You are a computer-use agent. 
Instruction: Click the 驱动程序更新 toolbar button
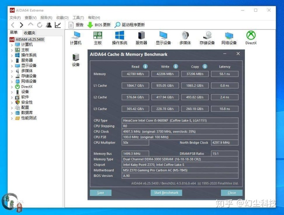[130, 25]
